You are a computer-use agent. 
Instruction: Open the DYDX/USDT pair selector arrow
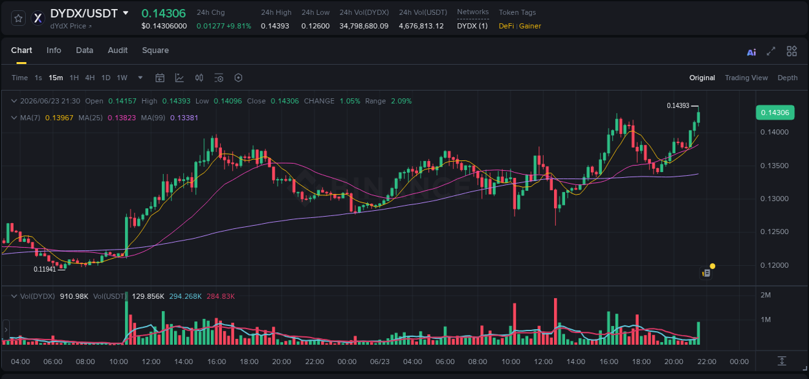tap(126, 13)
